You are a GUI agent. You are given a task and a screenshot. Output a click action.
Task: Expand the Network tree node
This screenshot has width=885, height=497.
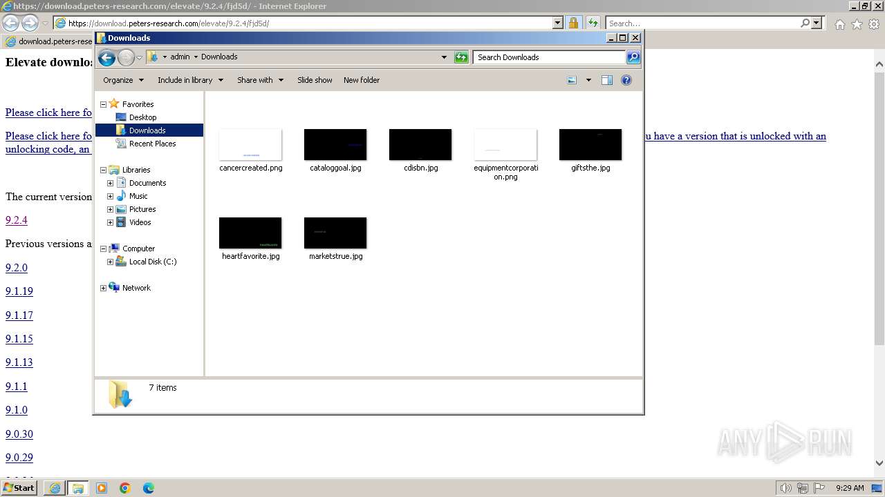pyautogui.click(x=104, y=288)
